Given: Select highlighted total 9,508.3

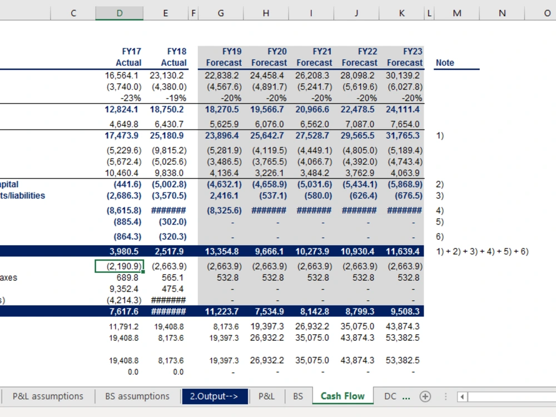Looking at the screenshot, I should pyautogui.click(x=405, y=311).
